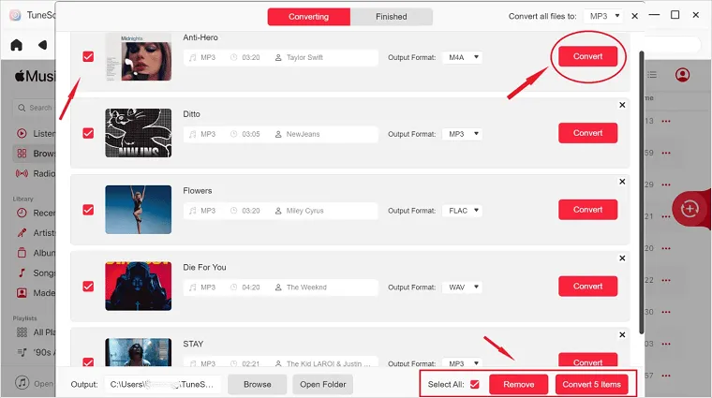The height and width of the screenshot is (398, 712).
Task: Open the Convert all files to MP3 dropdown
Action: click(x=603, y=16)
